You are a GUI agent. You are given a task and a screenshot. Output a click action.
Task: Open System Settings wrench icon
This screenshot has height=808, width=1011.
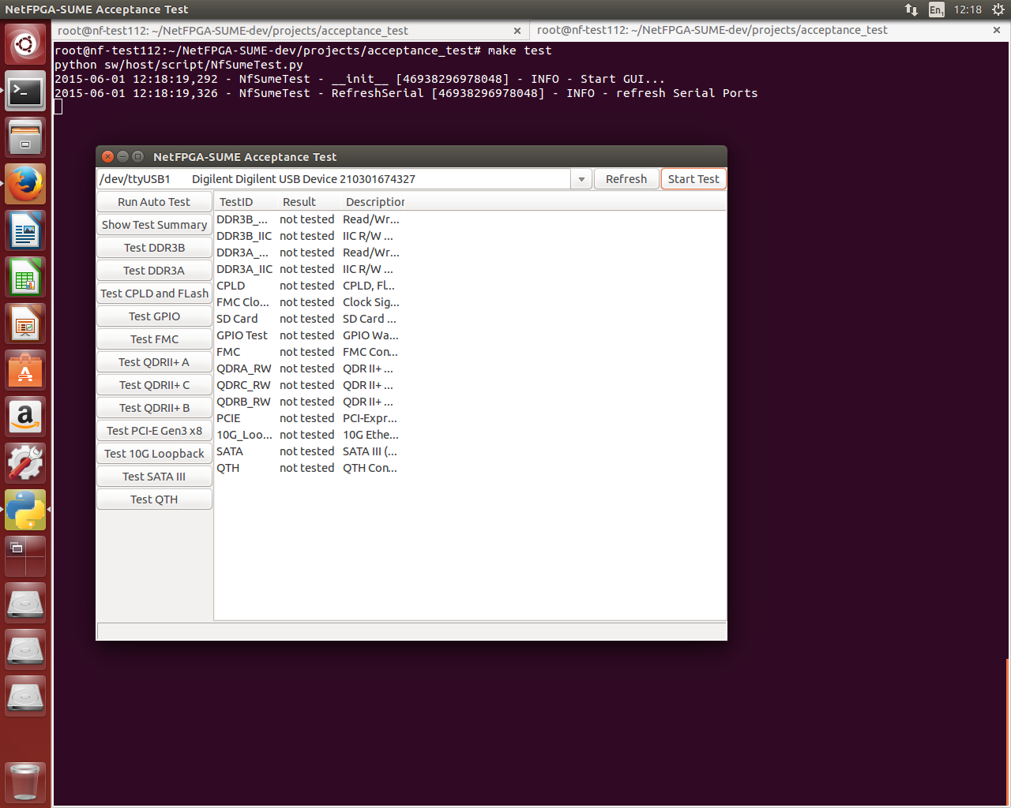[26, 463]
